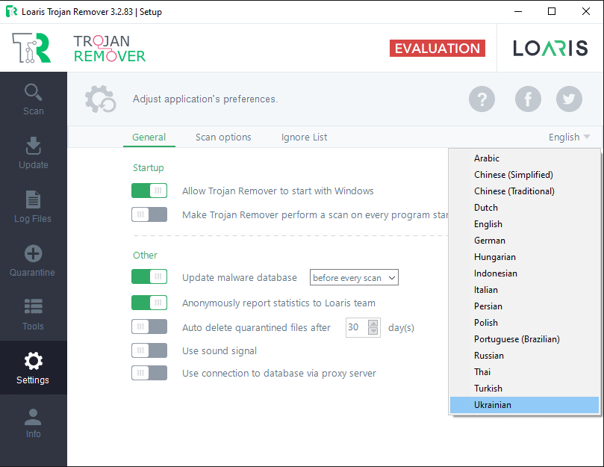Click the 'Other' section heading
The width and height of the screenshot is (604, 467).
click(x=145, y=255)
